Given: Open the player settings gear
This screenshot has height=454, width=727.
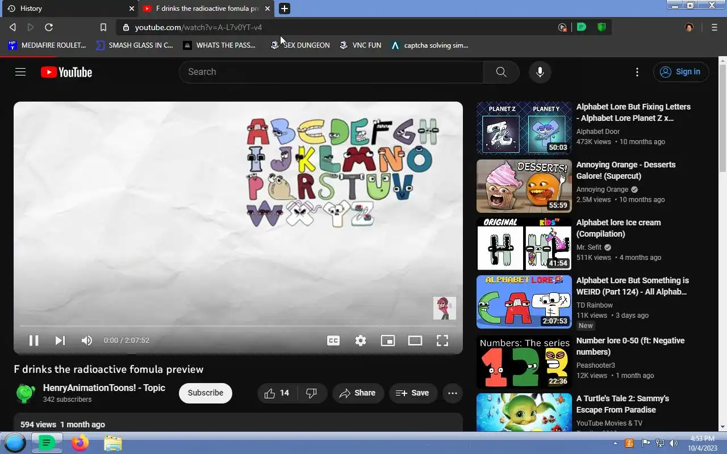Looking at the screenshot, I should coord(361,340).
